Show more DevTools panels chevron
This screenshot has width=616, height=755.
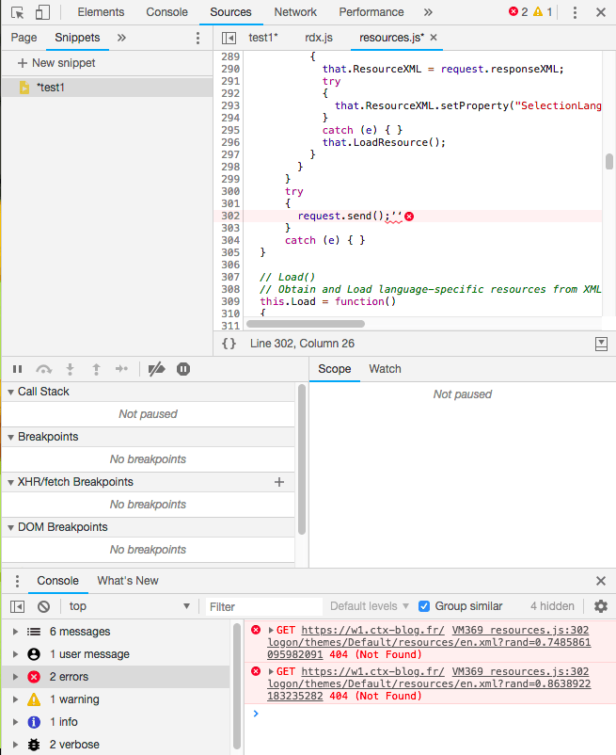(428, 12)
